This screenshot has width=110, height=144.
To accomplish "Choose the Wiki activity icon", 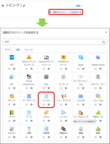I will click(46, 77).
